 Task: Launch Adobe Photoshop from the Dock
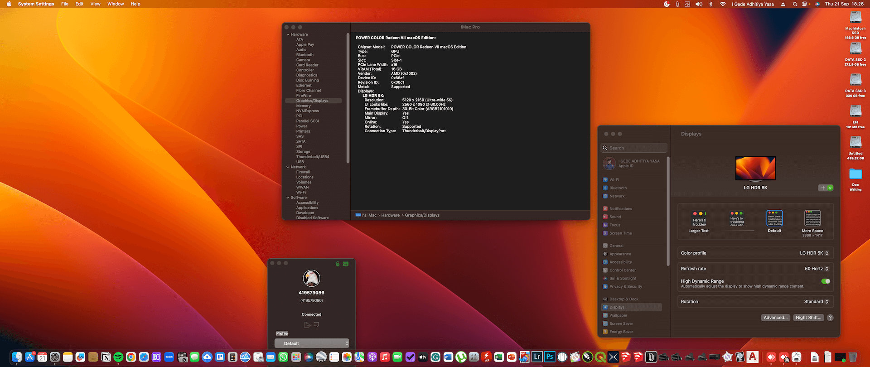coord(550,357)
